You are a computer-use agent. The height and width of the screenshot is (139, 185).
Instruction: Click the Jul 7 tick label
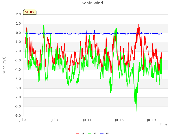click(55, 120)
